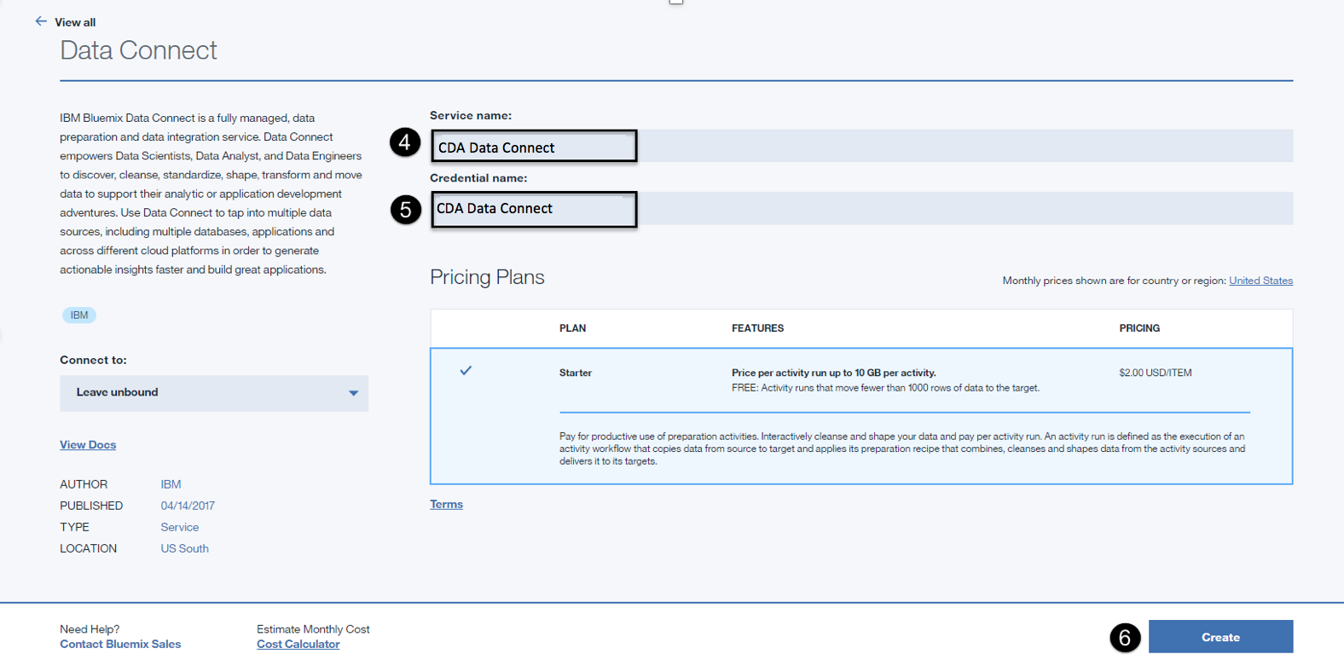Click the PLAN column header

point(572,328)
